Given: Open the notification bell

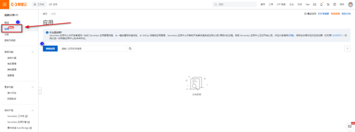Looking at the screenshot, I should click(x=321, y=4).
